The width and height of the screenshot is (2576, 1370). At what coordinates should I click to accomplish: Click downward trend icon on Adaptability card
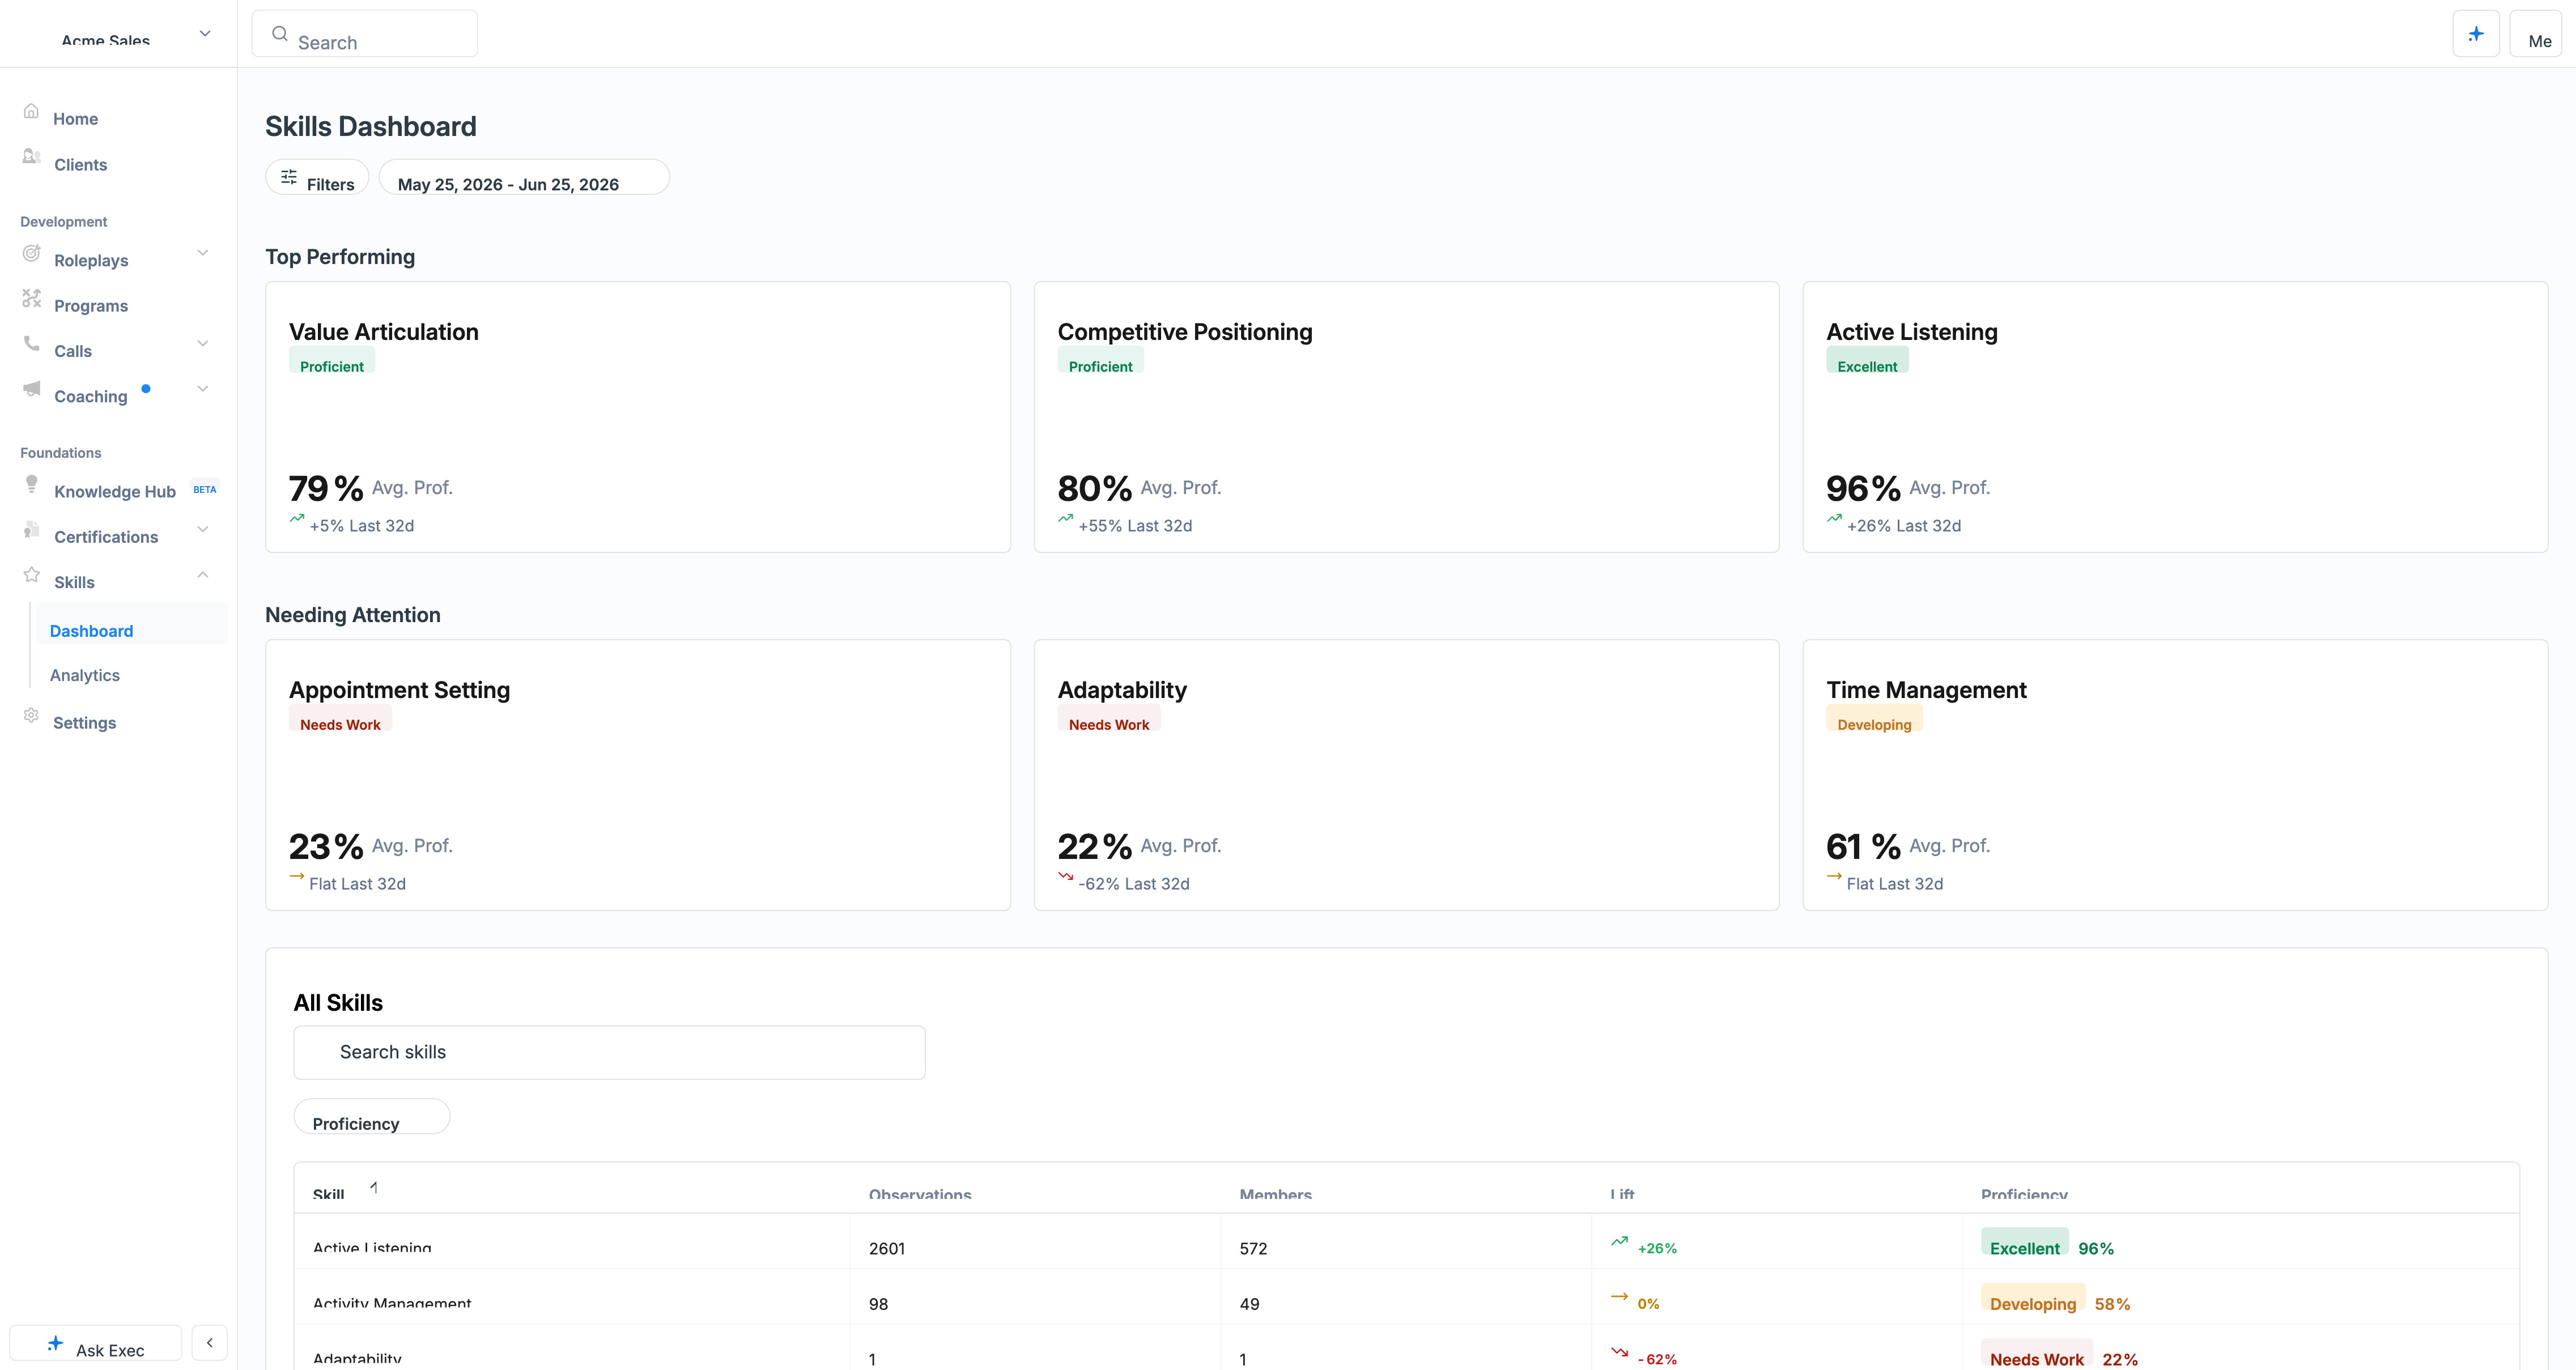1066,876
